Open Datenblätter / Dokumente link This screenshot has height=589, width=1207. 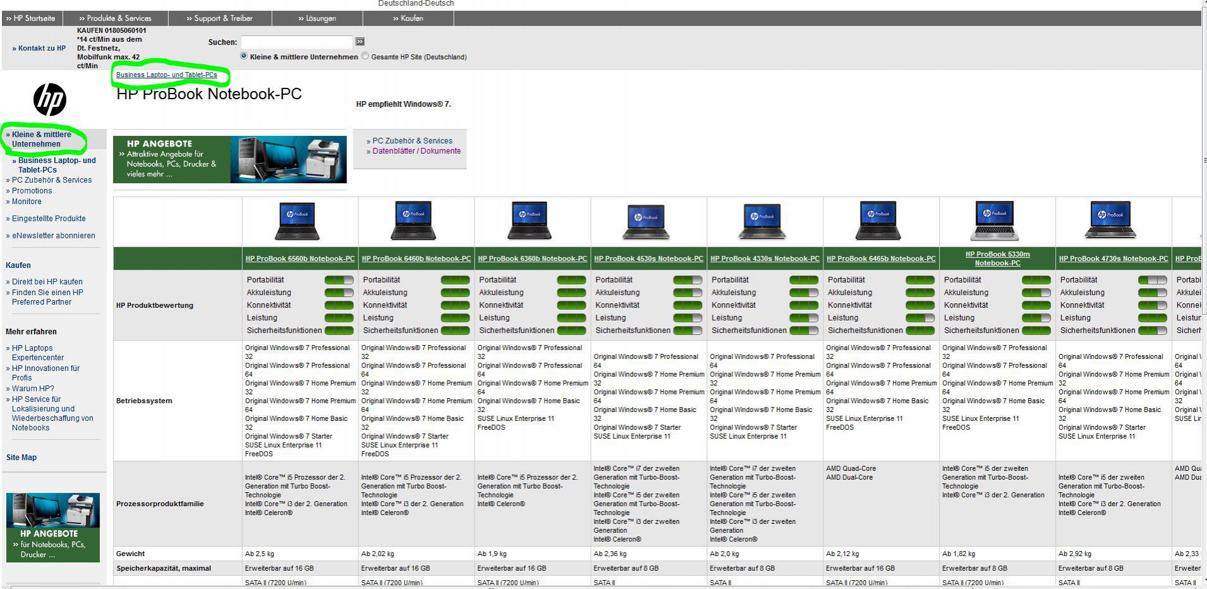[414, 151]
